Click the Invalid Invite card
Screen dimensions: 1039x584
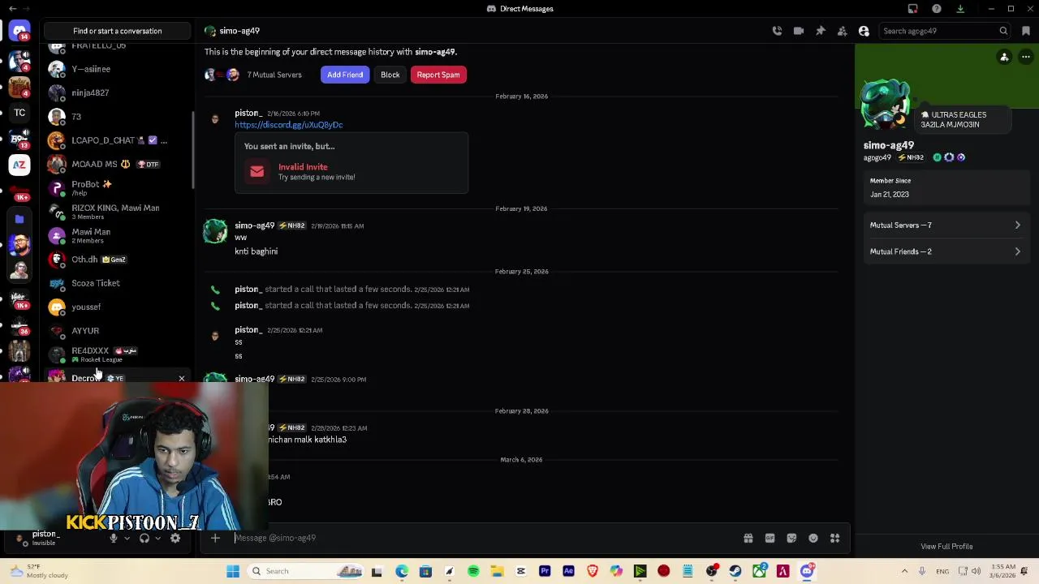pos(351,163)
